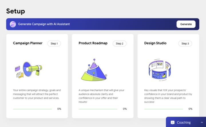Click the "Your entire campaign strategy" description
The image size is (206, 127).
(37, 94)
